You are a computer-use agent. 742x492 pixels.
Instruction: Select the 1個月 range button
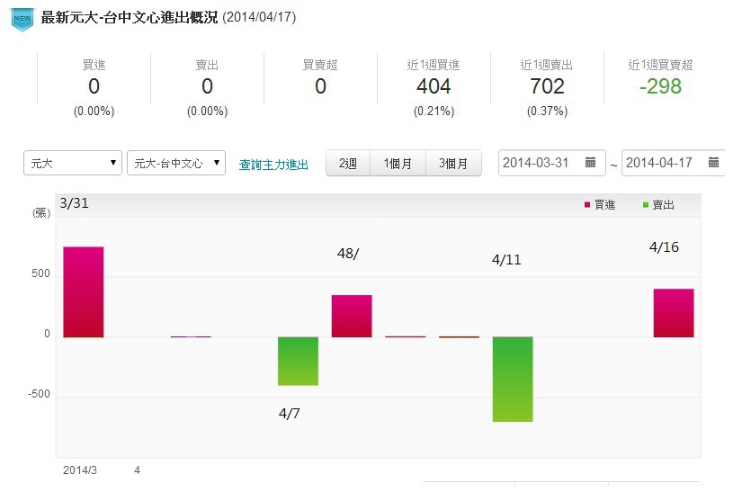(398, 163)
